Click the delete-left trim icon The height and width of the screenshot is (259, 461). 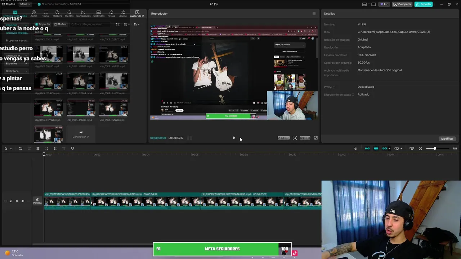tap(46, 149)
